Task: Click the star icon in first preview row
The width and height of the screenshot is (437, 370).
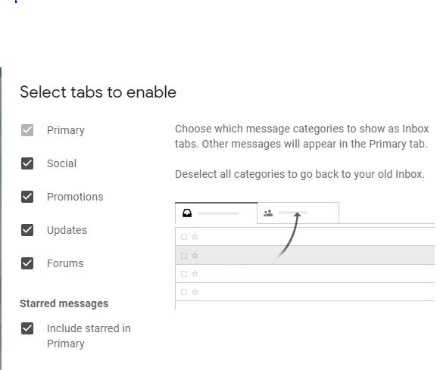Action: pos(195,237)
